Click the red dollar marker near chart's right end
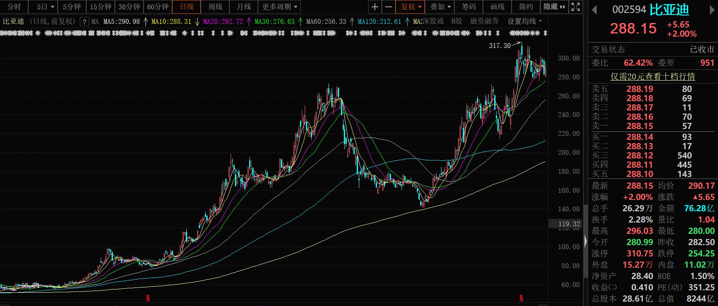Viewport: 718px width, 306px height. tap(521, 298)
